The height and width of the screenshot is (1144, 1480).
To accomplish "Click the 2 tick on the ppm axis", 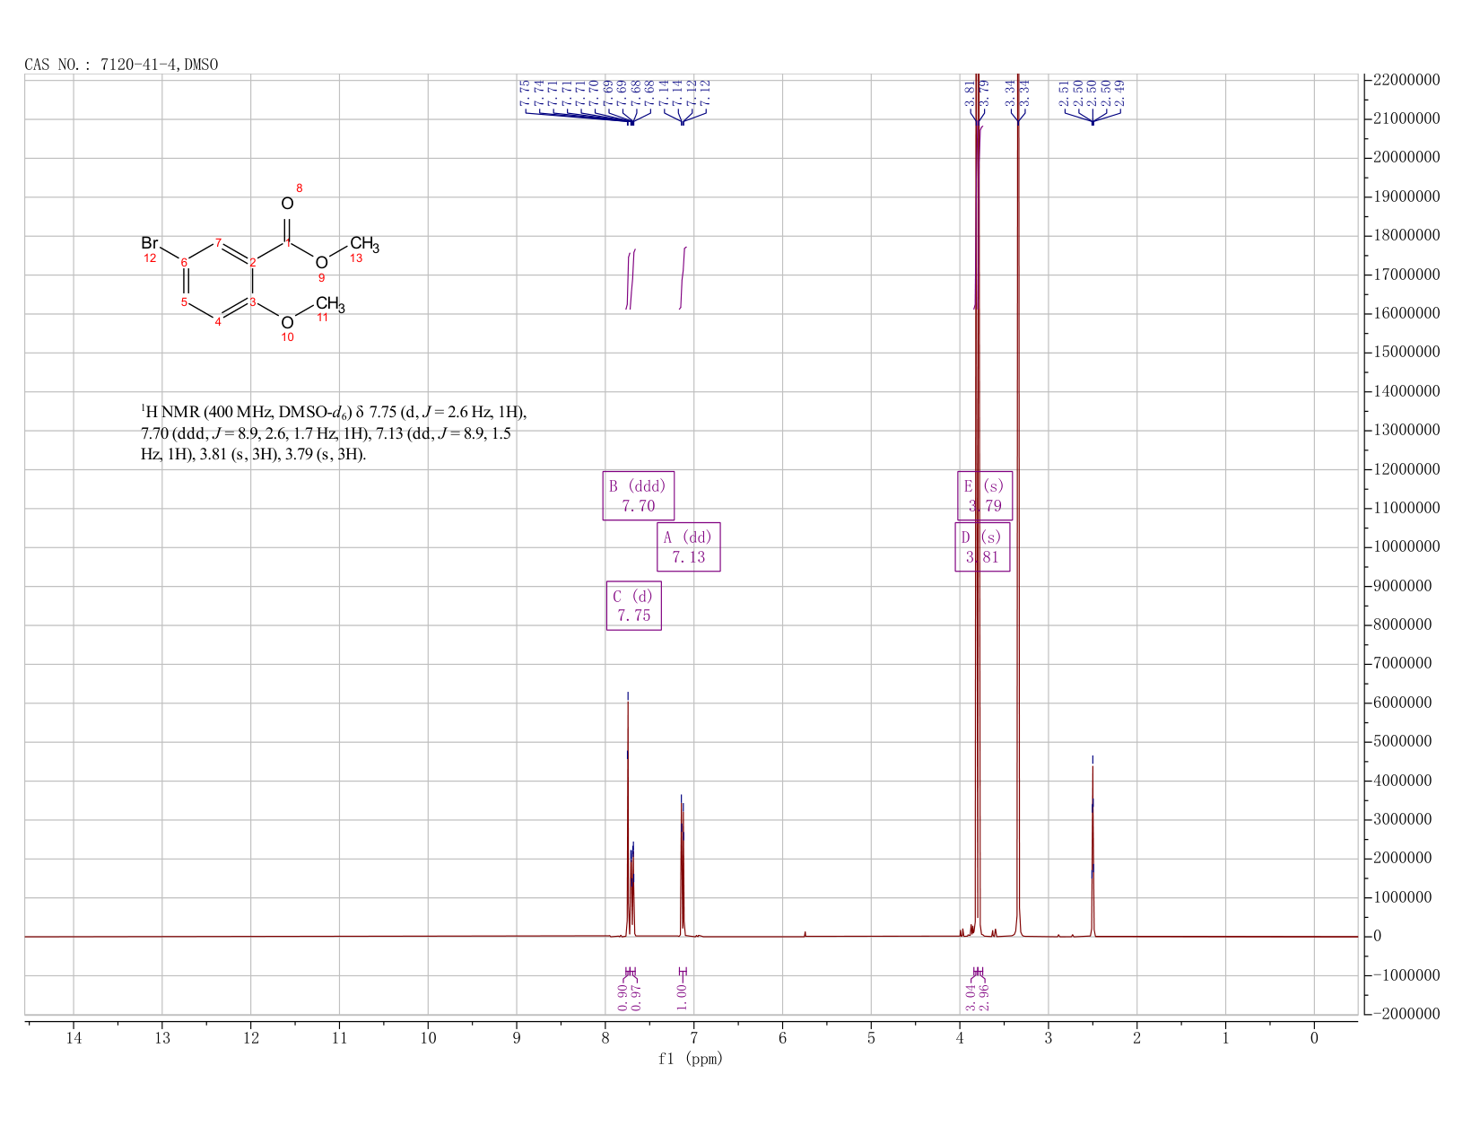I will (x=1136, y=1038).
